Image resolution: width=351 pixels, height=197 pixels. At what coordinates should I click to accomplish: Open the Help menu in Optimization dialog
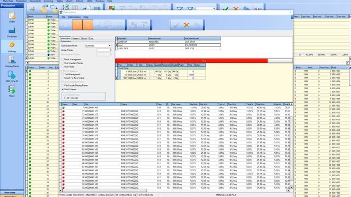point(86,17)
